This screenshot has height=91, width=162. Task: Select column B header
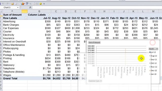pyautogui.click(x=39, y=11)
